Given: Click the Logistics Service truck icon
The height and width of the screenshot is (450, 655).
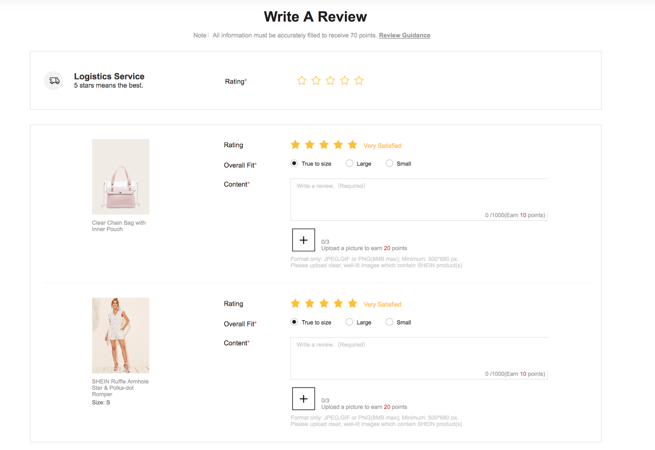Looking at the screenshot, I should pos(54,81).
